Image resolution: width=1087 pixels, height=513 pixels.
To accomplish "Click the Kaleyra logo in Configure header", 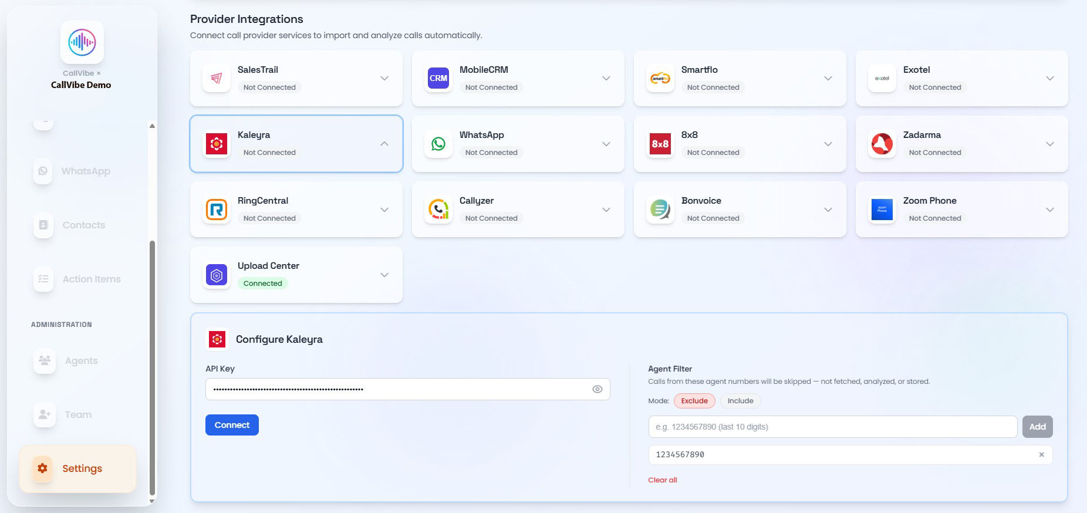I will [217, 339].
